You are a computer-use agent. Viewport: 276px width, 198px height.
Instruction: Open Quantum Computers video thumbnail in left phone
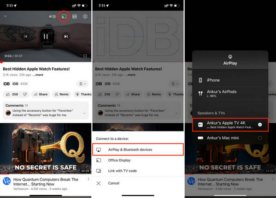(46, 149)
